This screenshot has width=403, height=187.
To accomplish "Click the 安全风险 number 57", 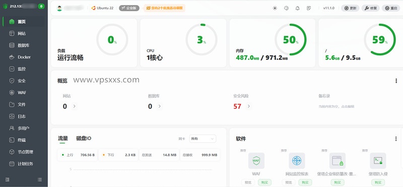I will (x=237, y=106).
